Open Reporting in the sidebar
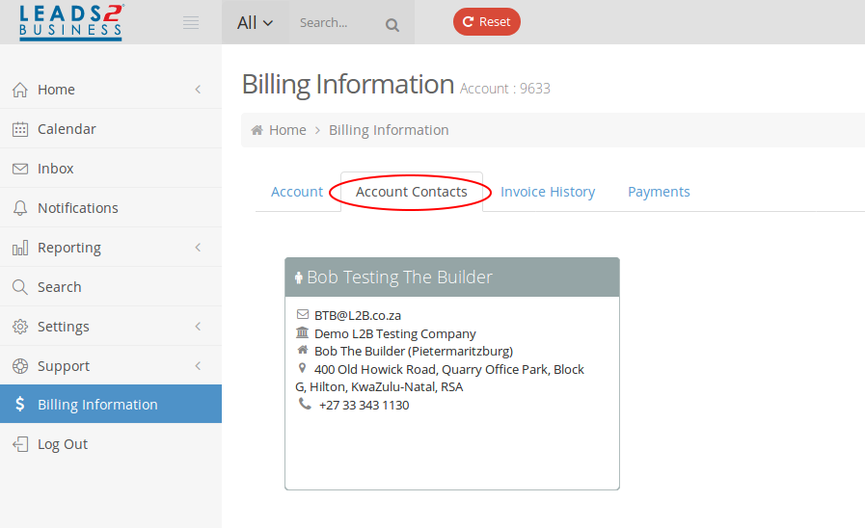Viewport: 865px width, 528px height. (x=69, y=248)
